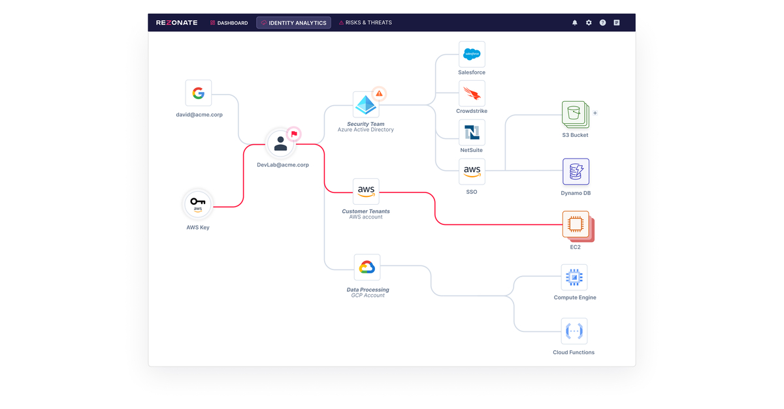Select the Dynamo DB node icon
This screenshot has width=784, height=409.
coord(576,172)
